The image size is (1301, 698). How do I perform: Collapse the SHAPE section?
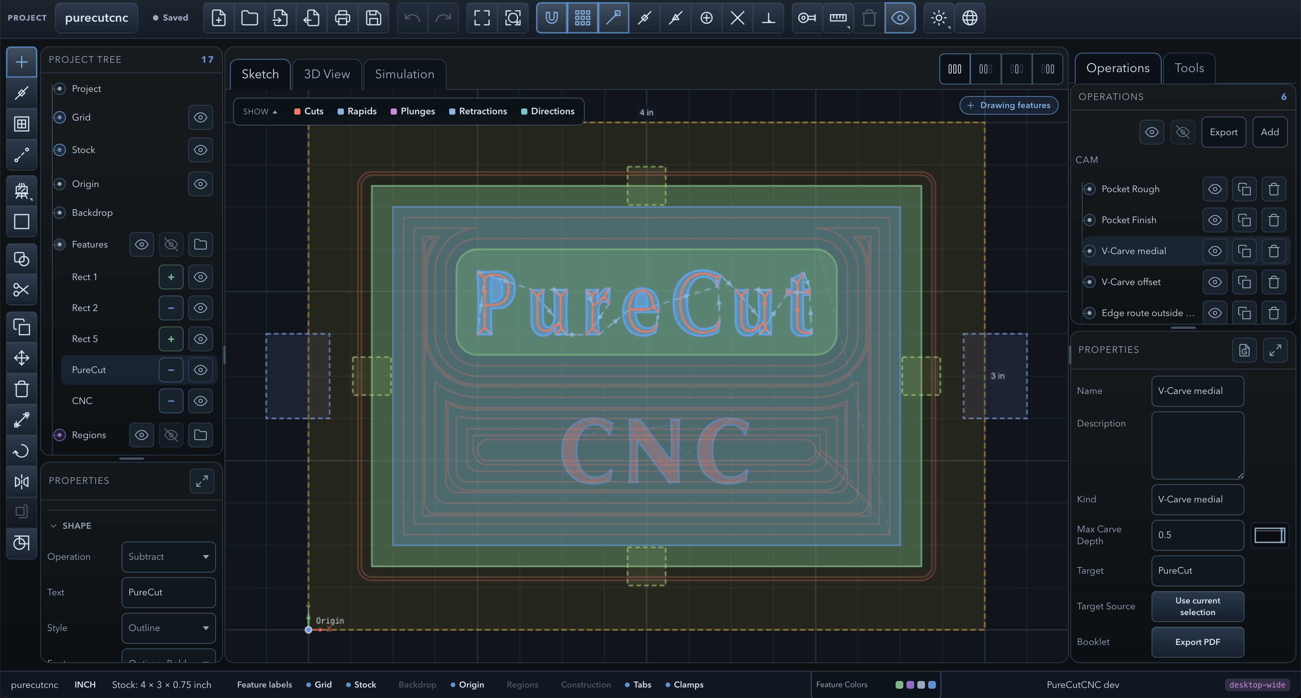pyautogui.click(x=71, y=526)
